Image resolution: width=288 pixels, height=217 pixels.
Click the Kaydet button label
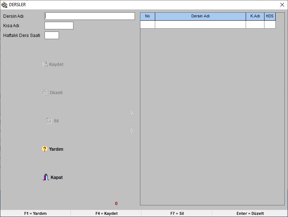click(x=56, y=64)
